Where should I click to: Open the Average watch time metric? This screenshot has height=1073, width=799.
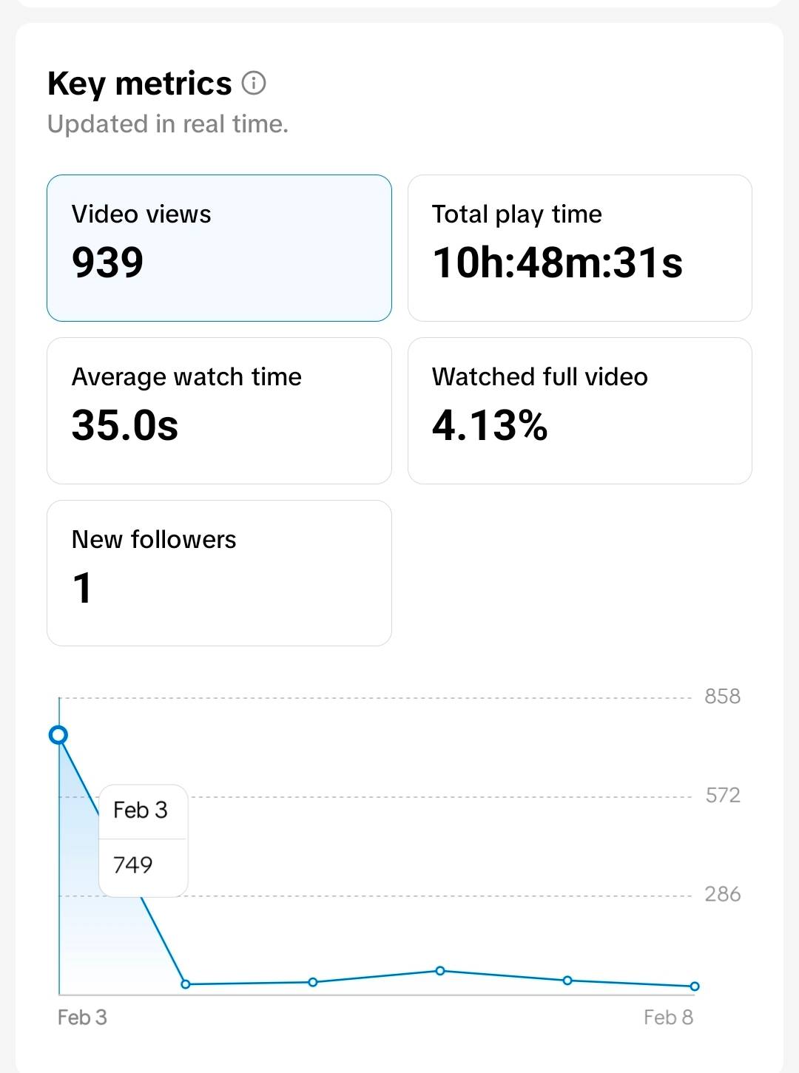pyautogui.click(x=219, y=410)
